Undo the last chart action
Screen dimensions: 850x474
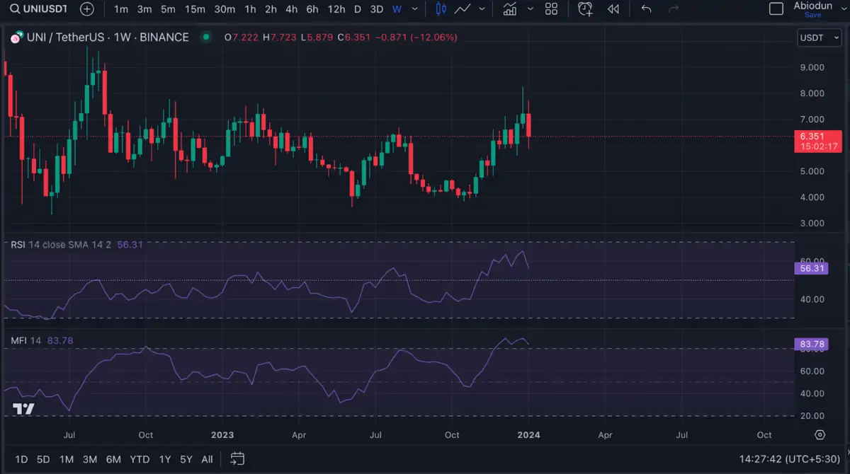646,9
